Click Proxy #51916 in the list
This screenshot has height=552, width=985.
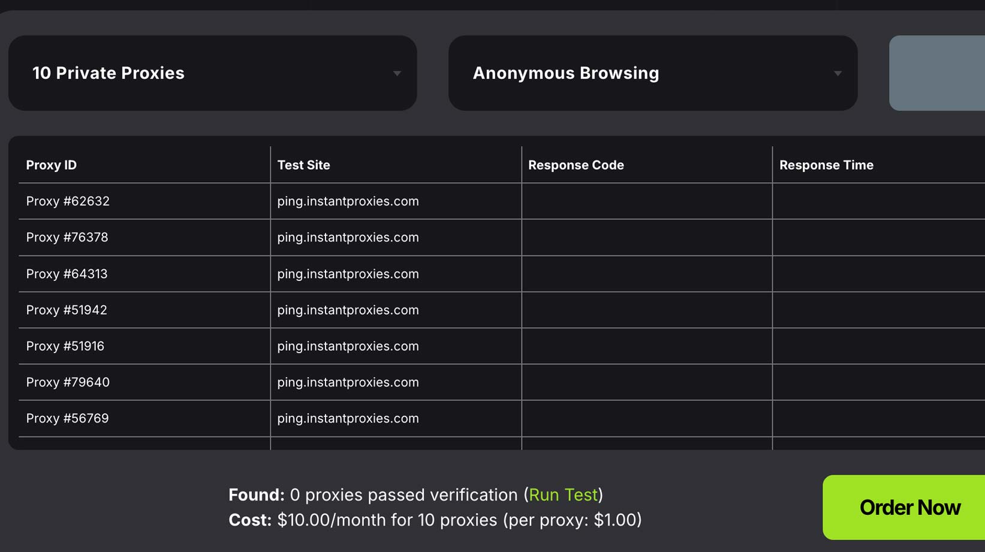pos(65,346)
